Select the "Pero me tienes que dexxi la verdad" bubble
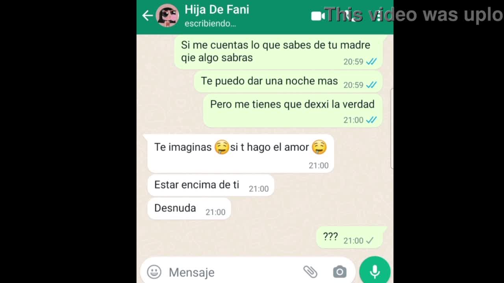 coord(293,110)
